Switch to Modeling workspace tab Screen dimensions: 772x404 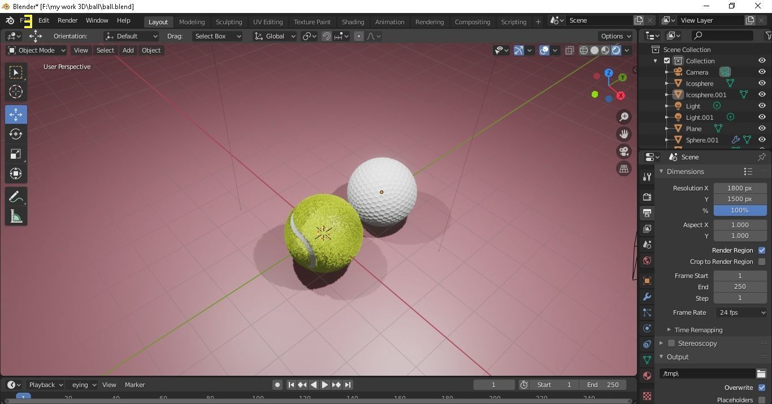coord(192,22)
